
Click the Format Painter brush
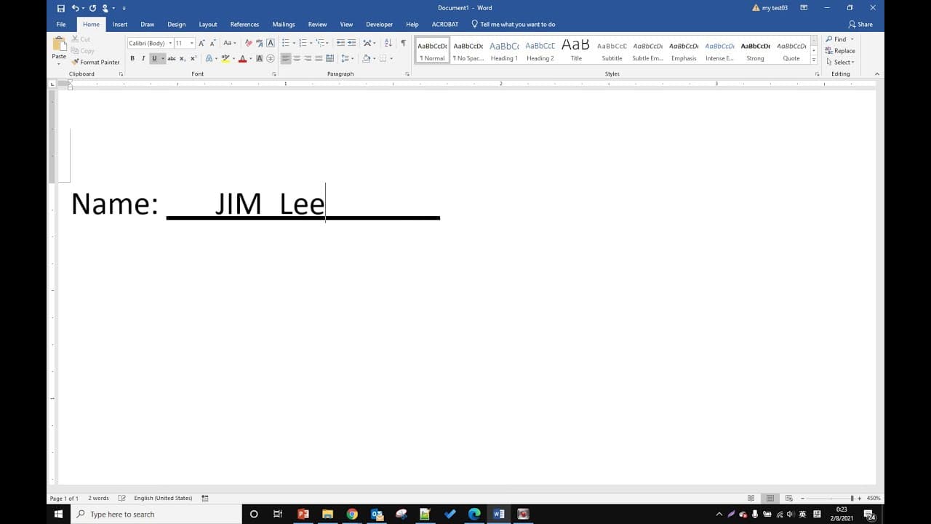click(x=75, y=63)
